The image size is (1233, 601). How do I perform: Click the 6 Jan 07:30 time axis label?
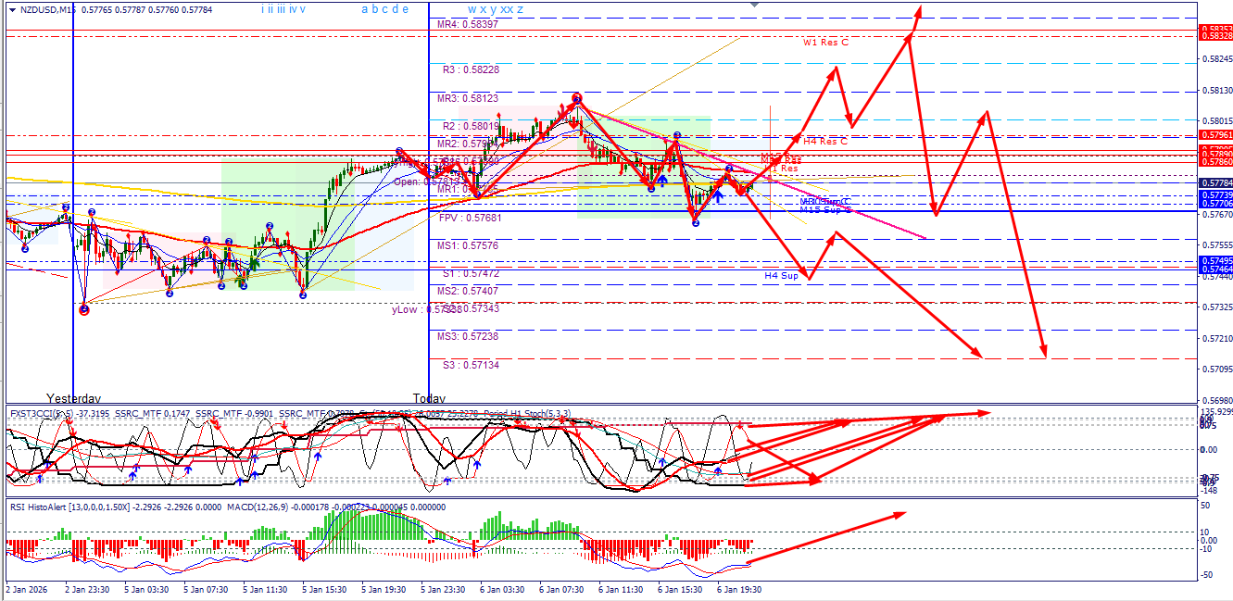click(x=561, y=588)
